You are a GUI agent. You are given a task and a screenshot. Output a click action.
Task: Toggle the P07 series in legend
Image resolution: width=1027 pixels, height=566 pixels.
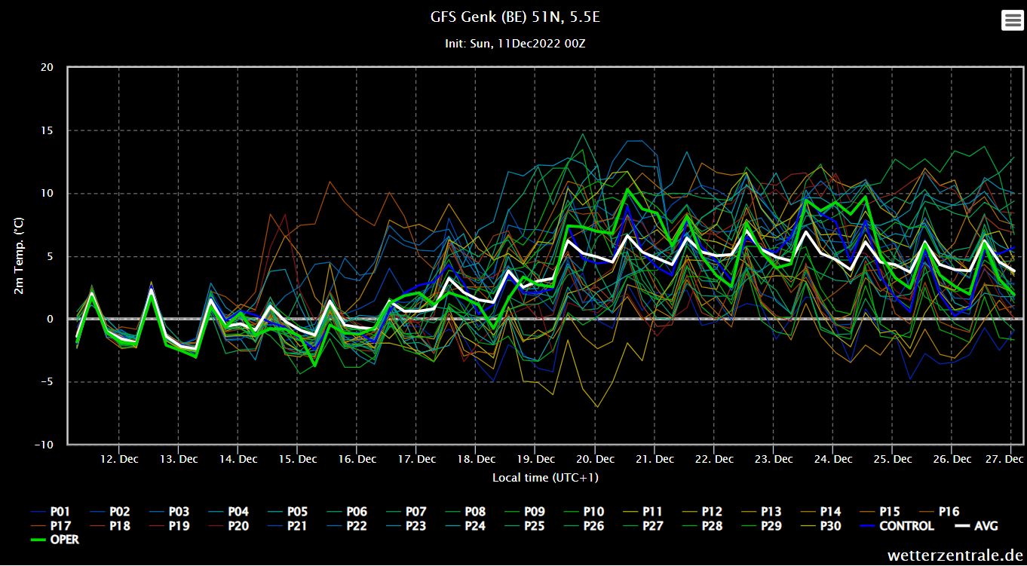click(x=406, y=512)
